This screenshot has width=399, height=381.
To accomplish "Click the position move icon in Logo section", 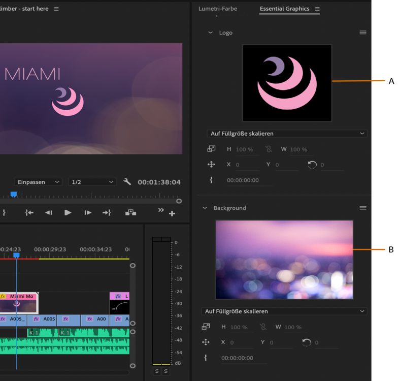I will coord(211,164).
